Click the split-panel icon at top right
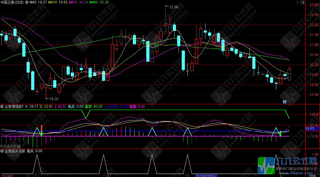Image resolution: width=320 pixels, height=177 pixels. point(302,2)
